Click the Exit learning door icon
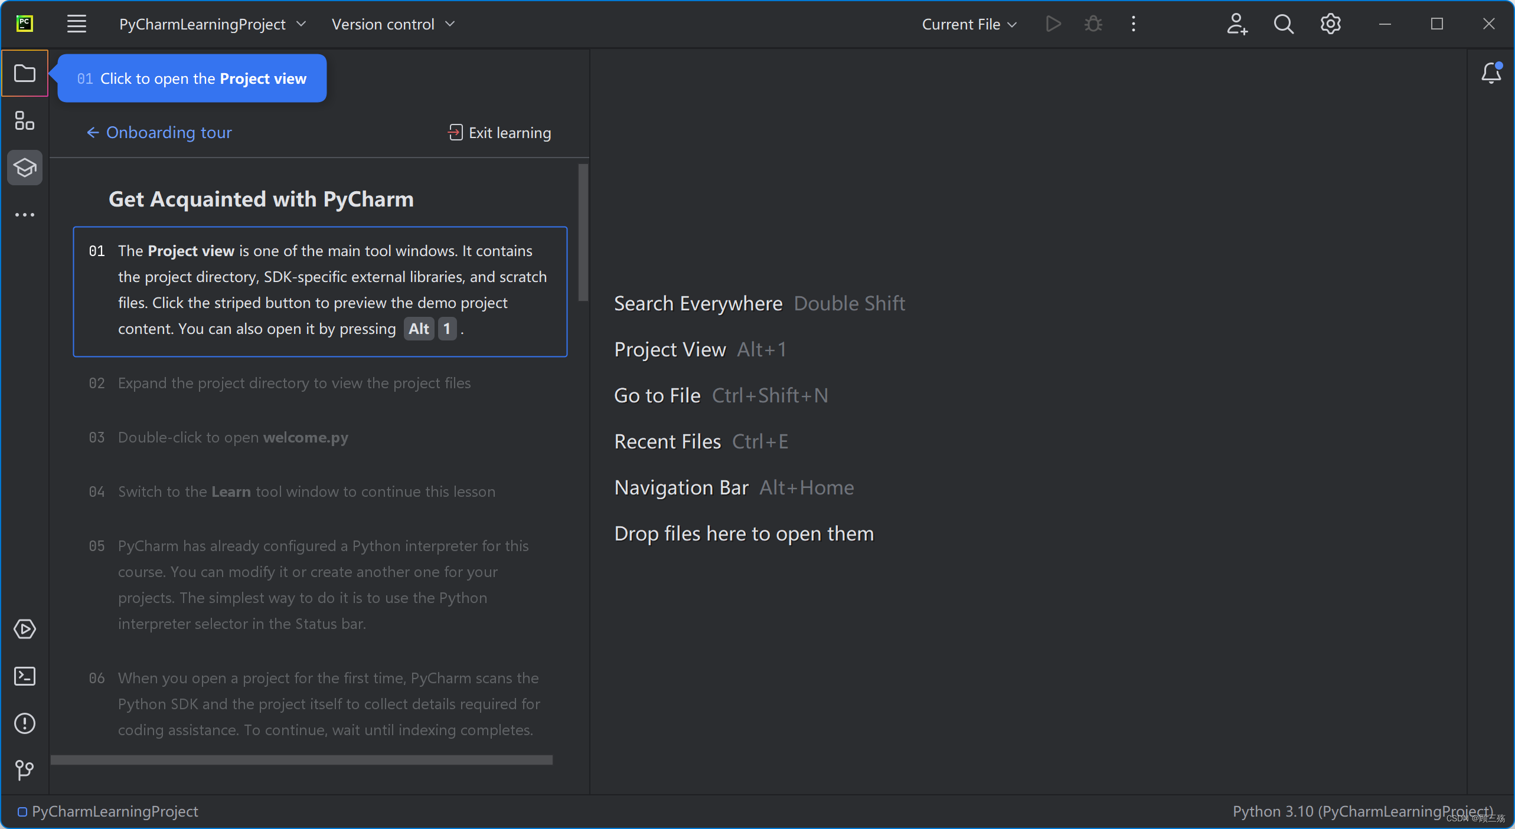 455,133
